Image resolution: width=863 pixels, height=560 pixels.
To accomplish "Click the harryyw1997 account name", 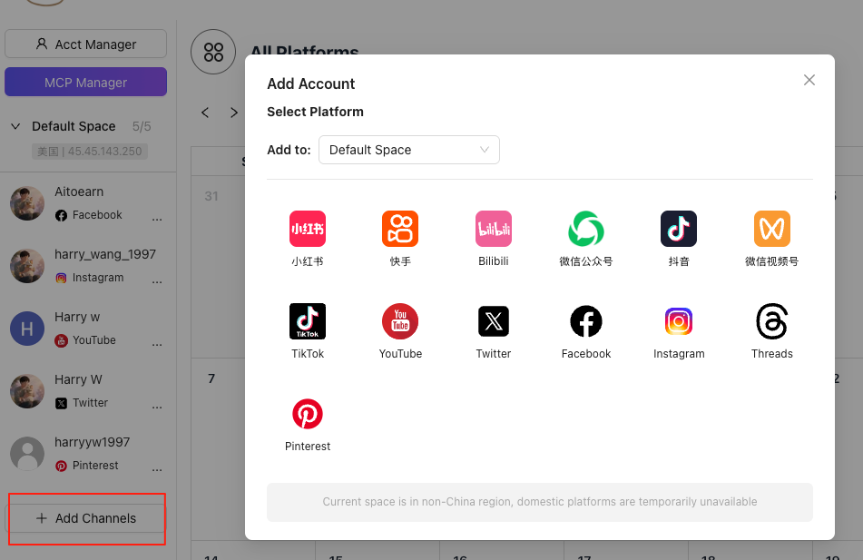I will pos(92,442).
